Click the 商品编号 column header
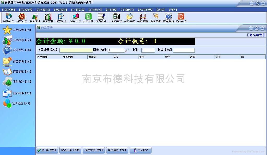Viewport: 267px width, 155px height. click(49, 57)
